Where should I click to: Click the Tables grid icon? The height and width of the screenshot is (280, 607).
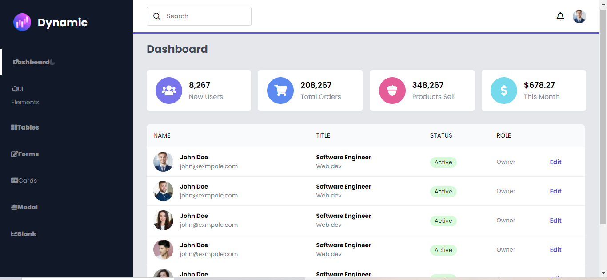click(14, 127)
